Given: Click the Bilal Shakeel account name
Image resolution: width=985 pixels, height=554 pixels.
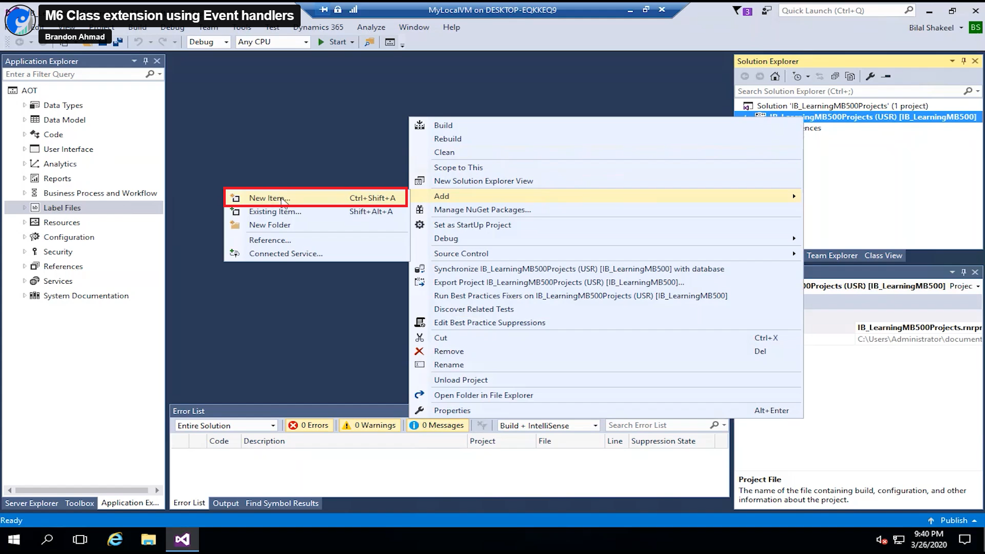Looking at the screenshot, I should coord(931,28).
